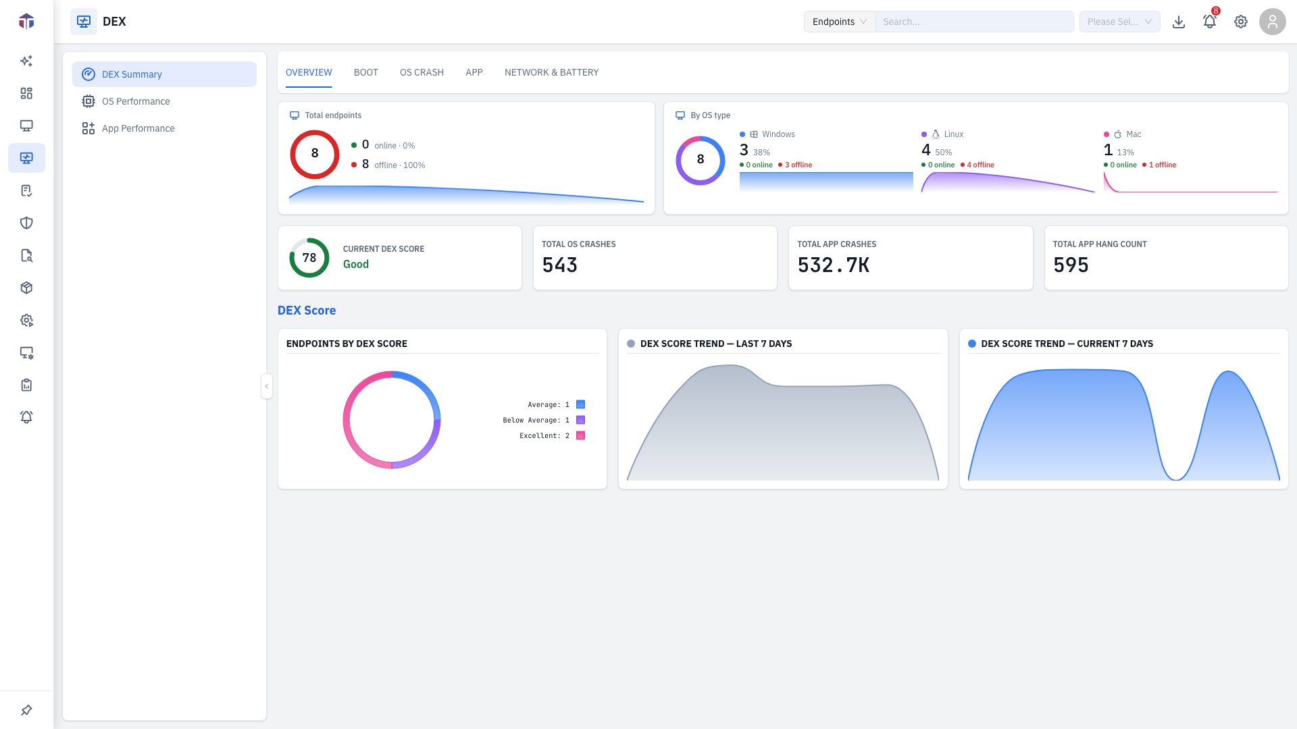This screenshot has height=729, width=1297.
Task: Open the monitor-with-gear sidebar icon
Action: coord(26,352)
